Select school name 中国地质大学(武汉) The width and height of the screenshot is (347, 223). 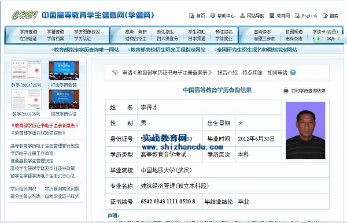[x=166, y=170]
